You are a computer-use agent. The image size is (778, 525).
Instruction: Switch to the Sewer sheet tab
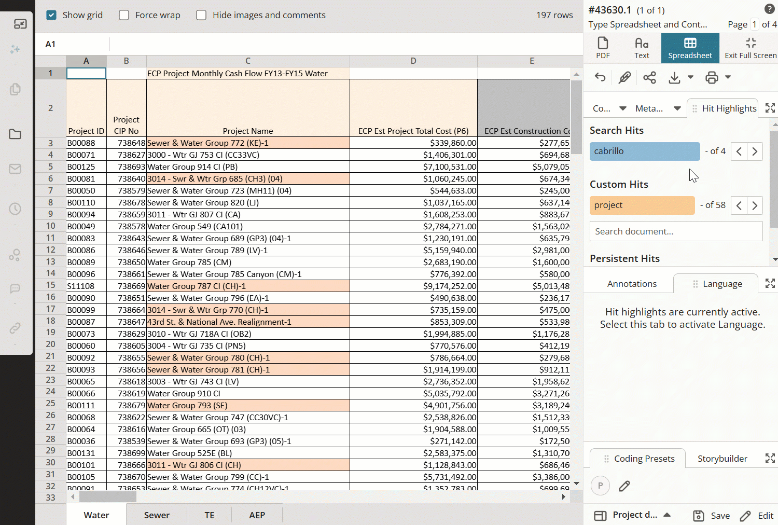157,515
